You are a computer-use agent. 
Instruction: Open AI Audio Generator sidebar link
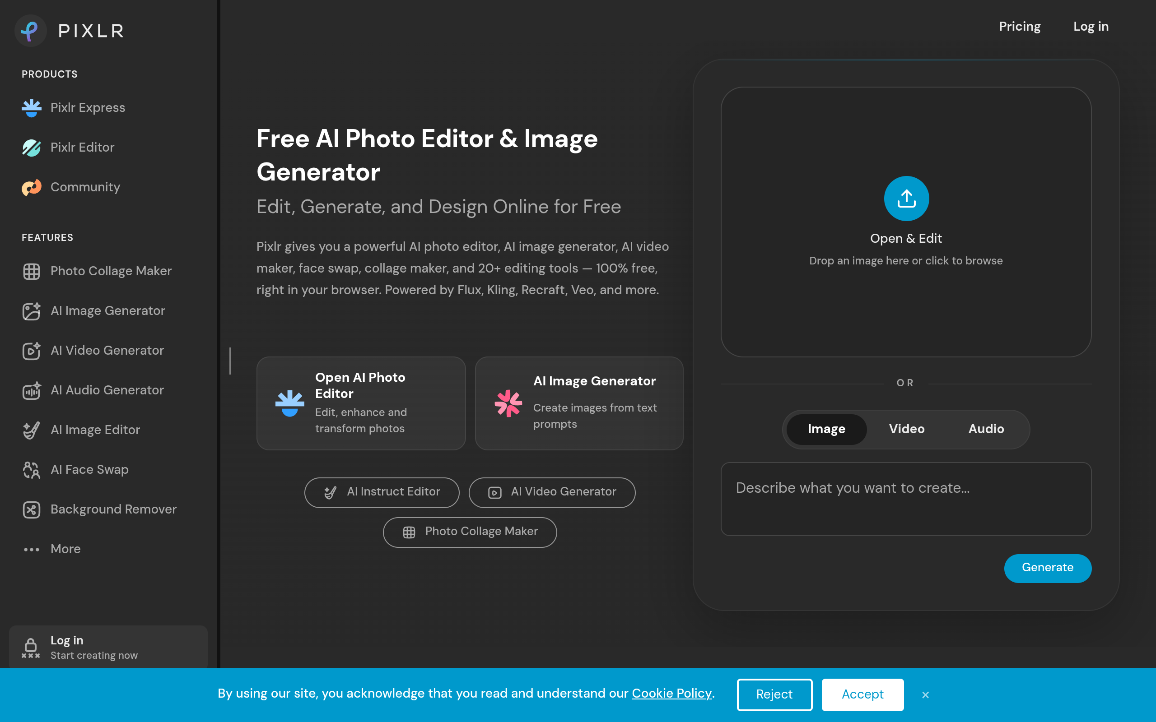[107, 390]
